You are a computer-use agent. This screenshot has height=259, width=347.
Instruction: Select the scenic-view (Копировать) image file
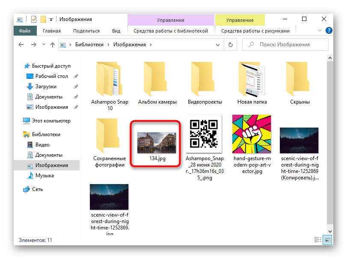300,154
